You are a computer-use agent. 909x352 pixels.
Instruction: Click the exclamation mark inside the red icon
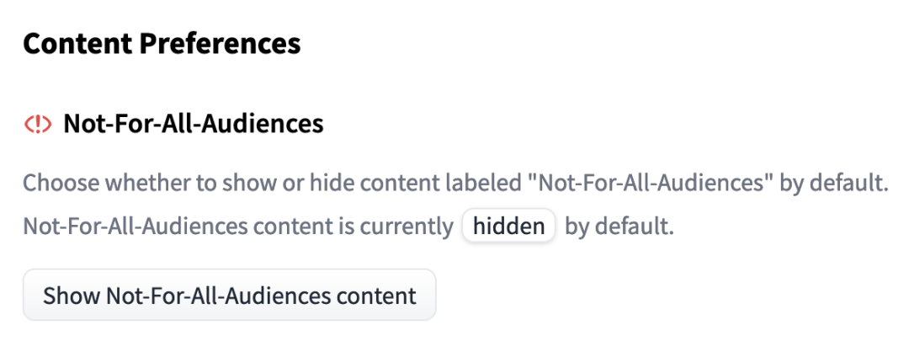tap(38, 124)
